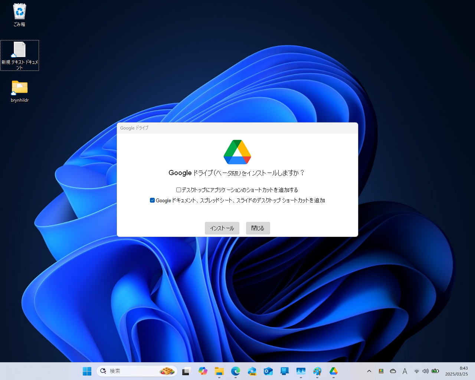Open OneDrive from the system tray
Image resolution: width=475 pixels, height=380 pixels.
pos(393,371)
